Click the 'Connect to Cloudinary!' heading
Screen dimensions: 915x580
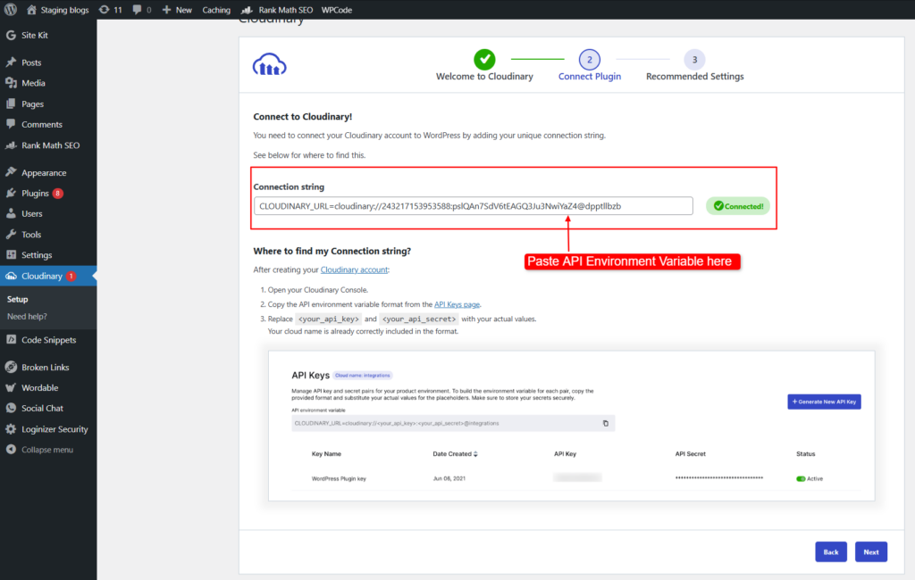(303, 117)
